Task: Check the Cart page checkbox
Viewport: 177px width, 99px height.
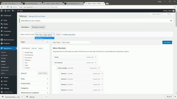Action: pyautogui.click(x=23, y=63)
